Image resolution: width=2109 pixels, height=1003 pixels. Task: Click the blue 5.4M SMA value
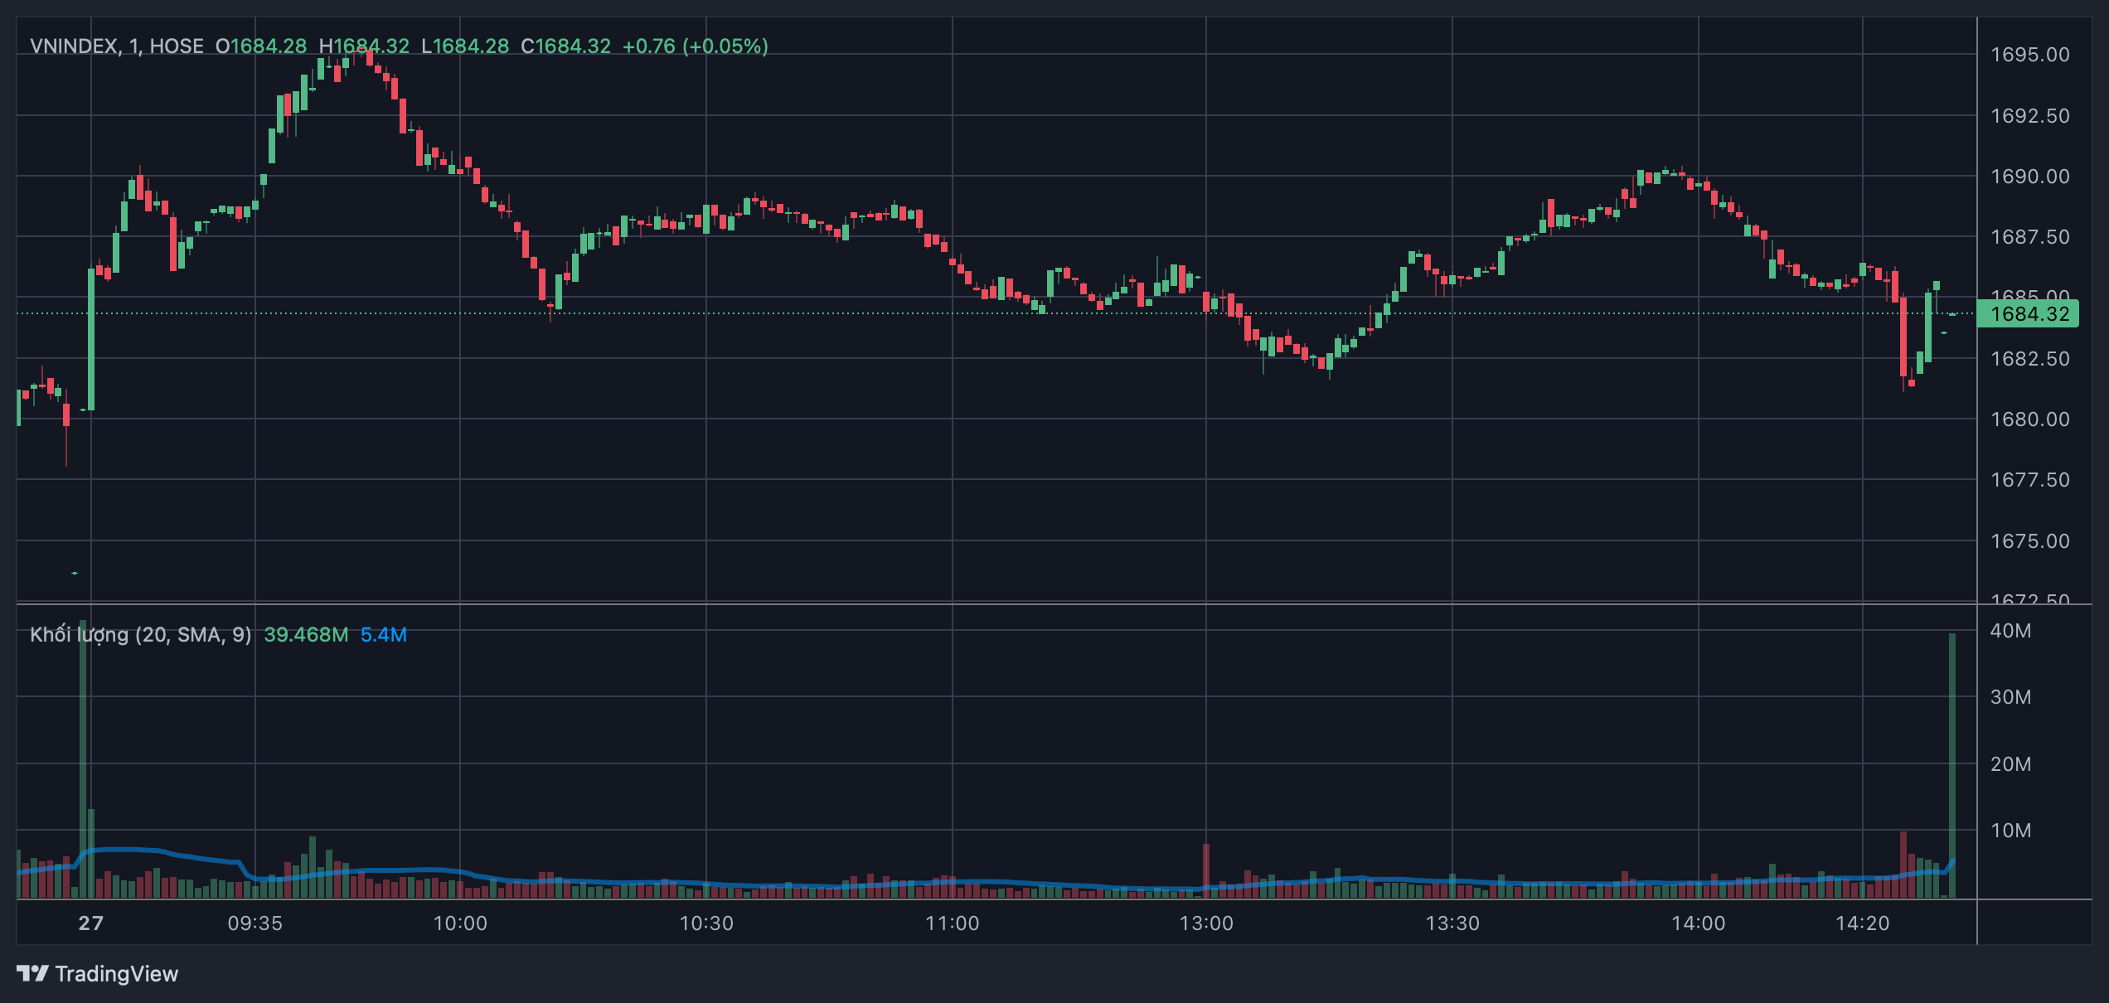[383, 635]
